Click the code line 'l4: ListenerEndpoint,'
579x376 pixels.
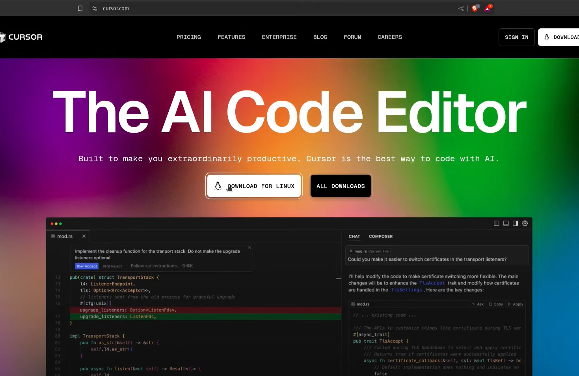(x=108, y=284)
